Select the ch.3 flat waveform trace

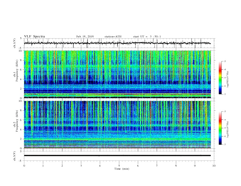coord(117,156)
